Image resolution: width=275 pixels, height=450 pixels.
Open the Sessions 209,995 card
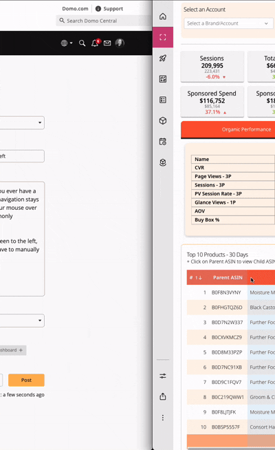212,67
